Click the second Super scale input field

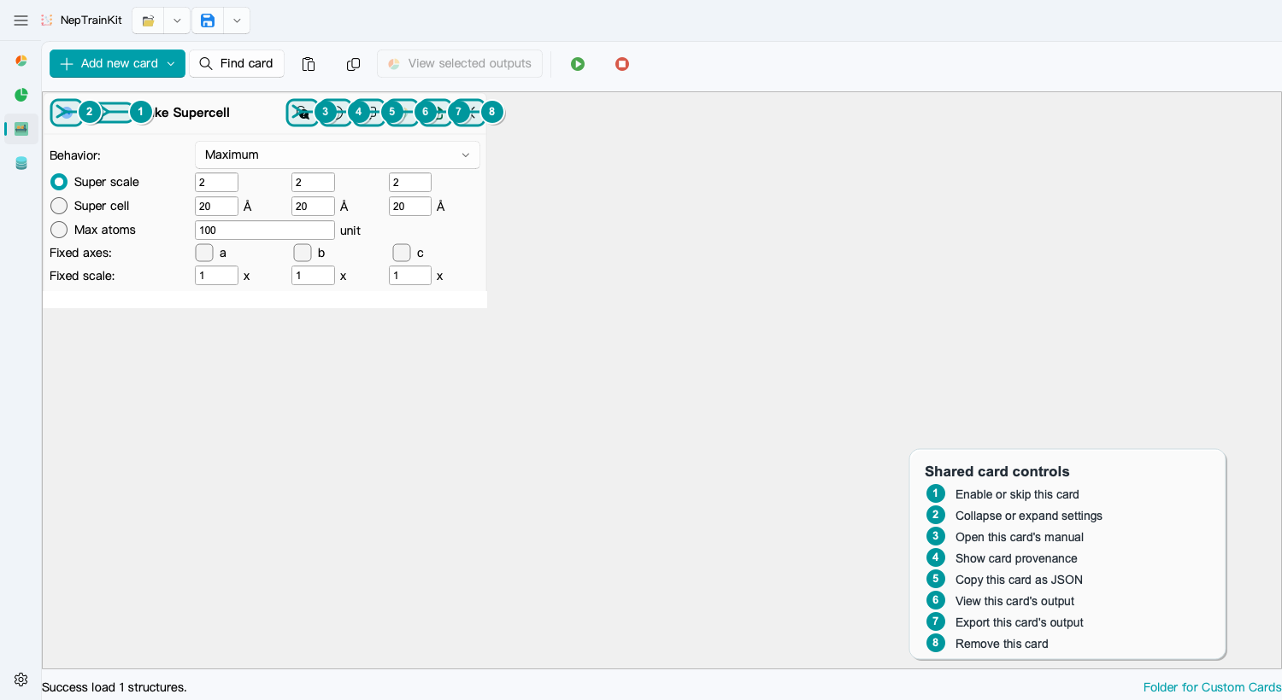313,182
